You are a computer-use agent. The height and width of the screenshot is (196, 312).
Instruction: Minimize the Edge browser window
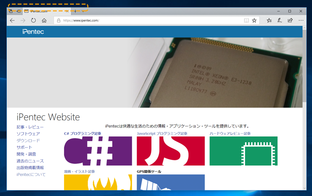pyautogui.click(x=279, y=11)
